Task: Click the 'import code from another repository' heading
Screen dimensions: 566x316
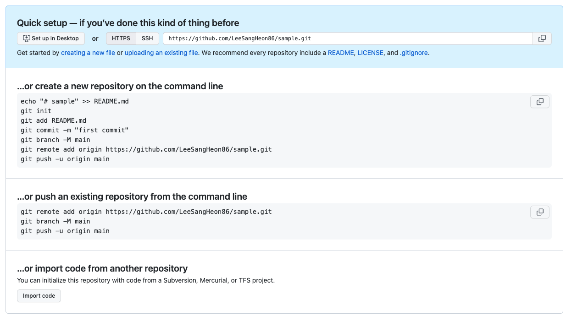Action: coord(102,268)
